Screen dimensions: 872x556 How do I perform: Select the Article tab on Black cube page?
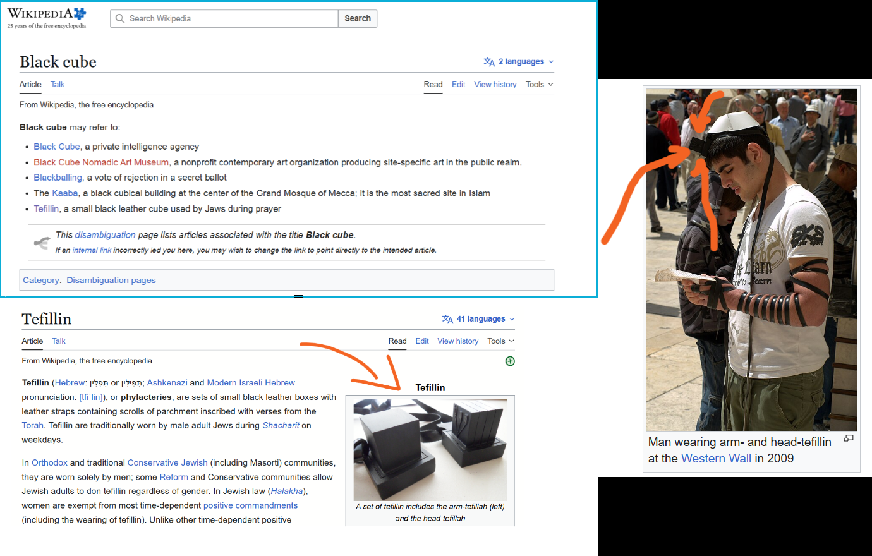pos(30,85)
